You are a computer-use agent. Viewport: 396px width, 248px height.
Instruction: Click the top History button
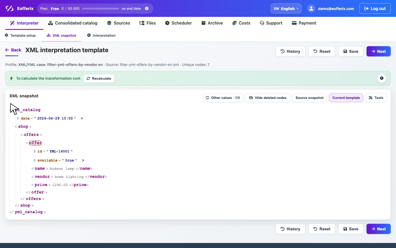tap(290, 51)
